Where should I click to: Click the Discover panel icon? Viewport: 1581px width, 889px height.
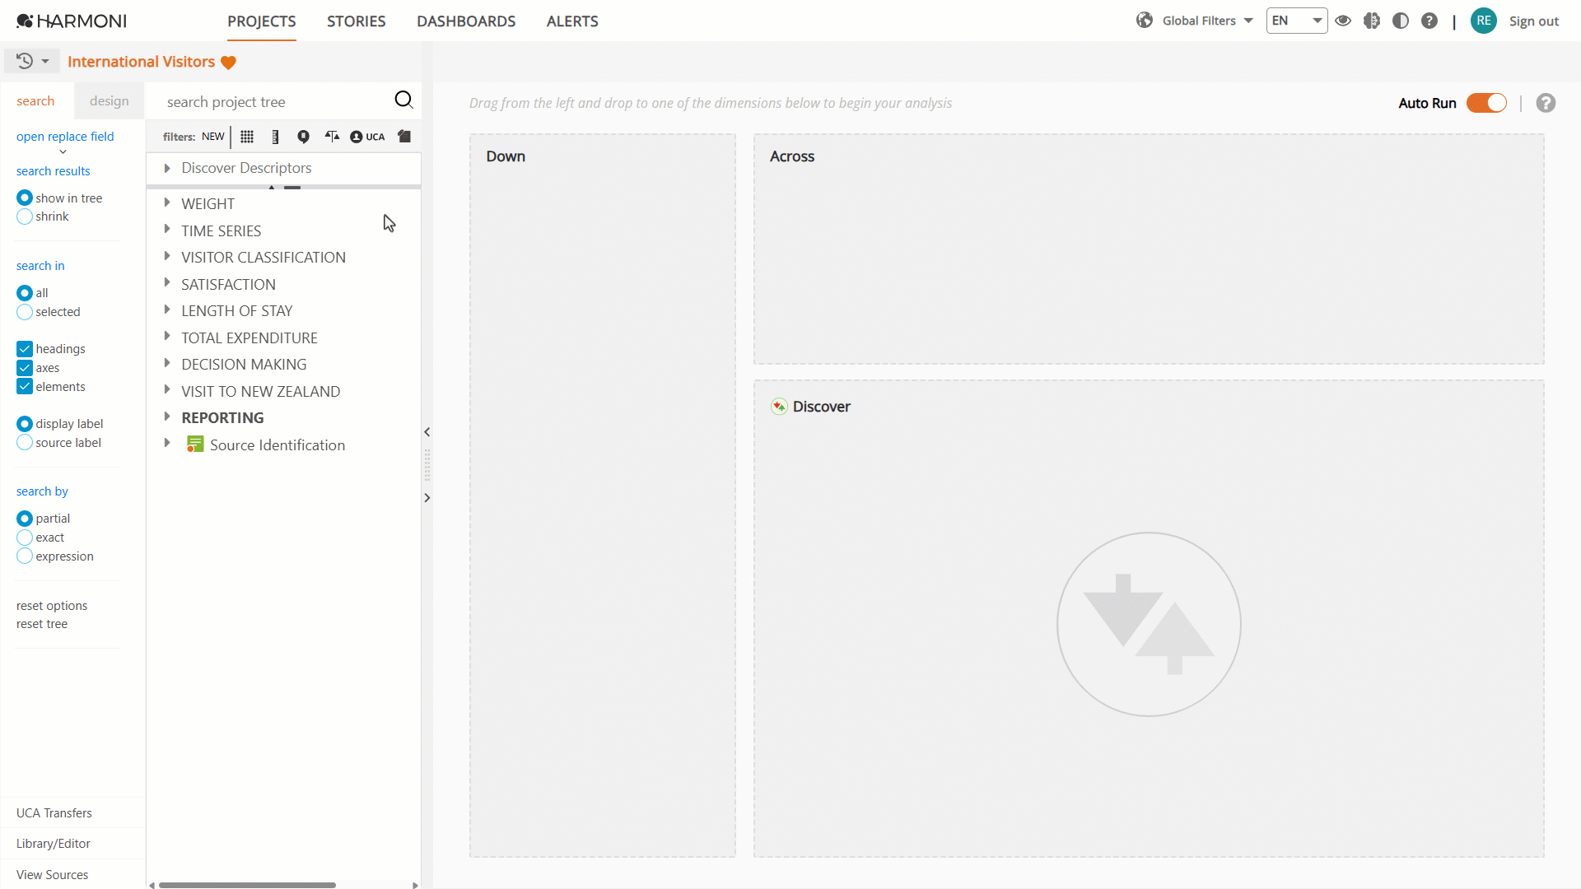click(x=779, y=407)
